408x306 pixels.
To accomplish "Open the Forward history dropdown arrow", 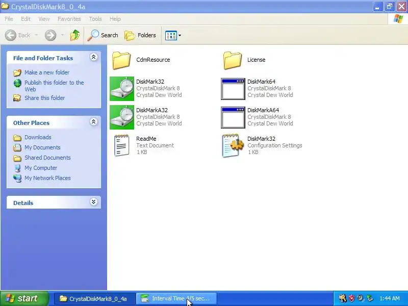I will [x=62, y=35].
